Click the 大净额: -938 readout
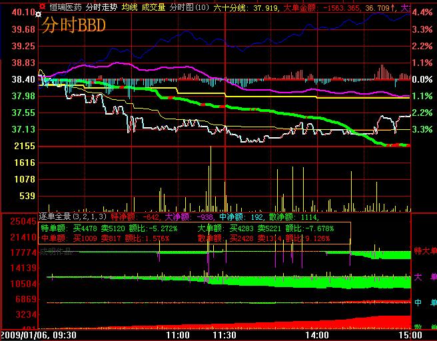 tap(189, 216)
